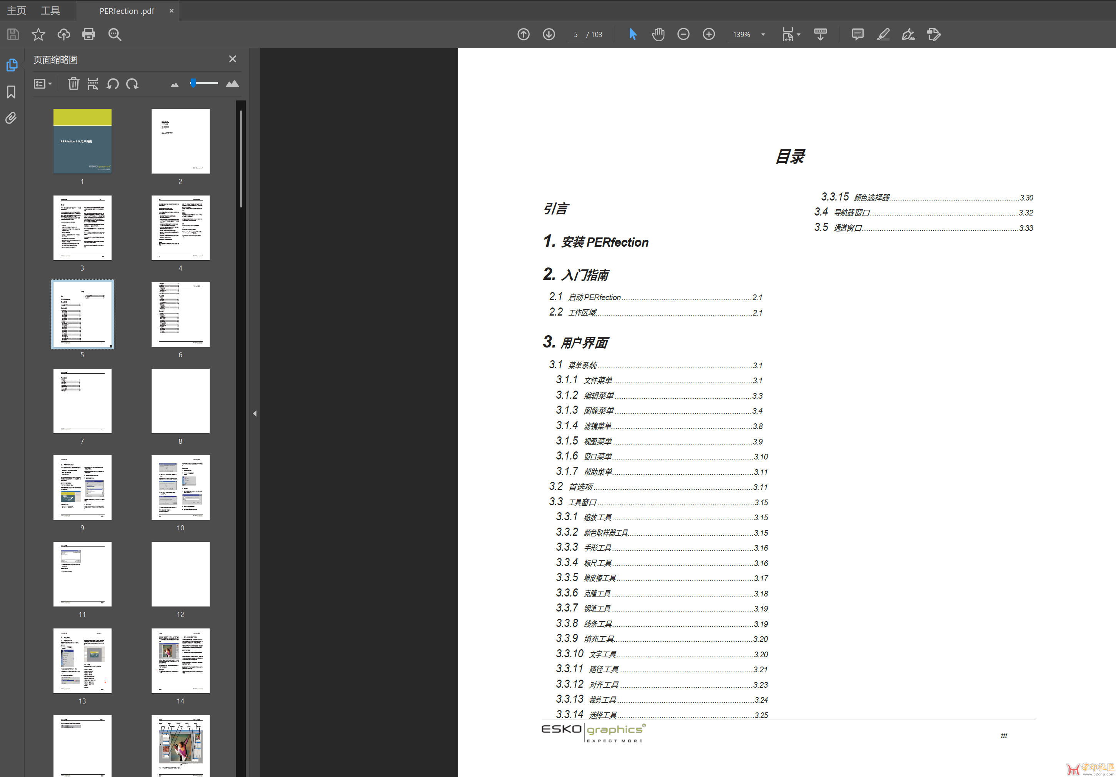Select page 9 thumbnail
Screen dimensions: 1116x777
tap(82, 487)
